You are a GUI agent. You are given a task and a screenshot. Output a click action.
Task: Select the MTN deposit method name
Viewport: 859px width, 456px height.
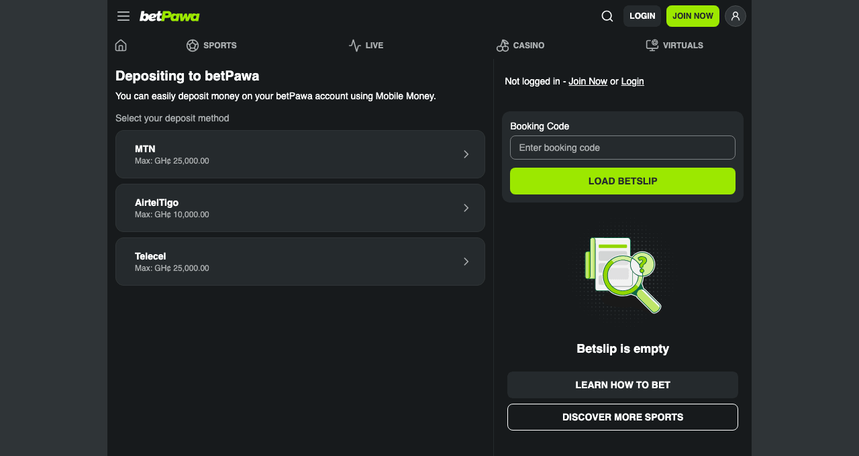pyautogui.click(x=145, y=149)
